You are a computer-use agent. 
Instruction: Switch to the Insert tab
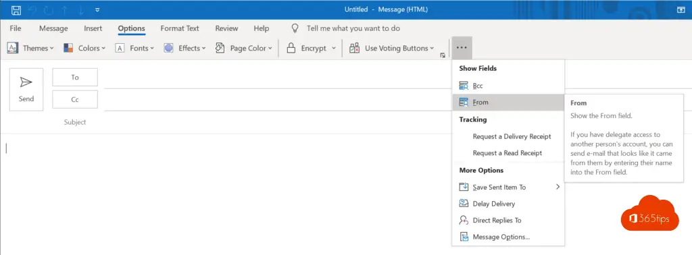93,28
